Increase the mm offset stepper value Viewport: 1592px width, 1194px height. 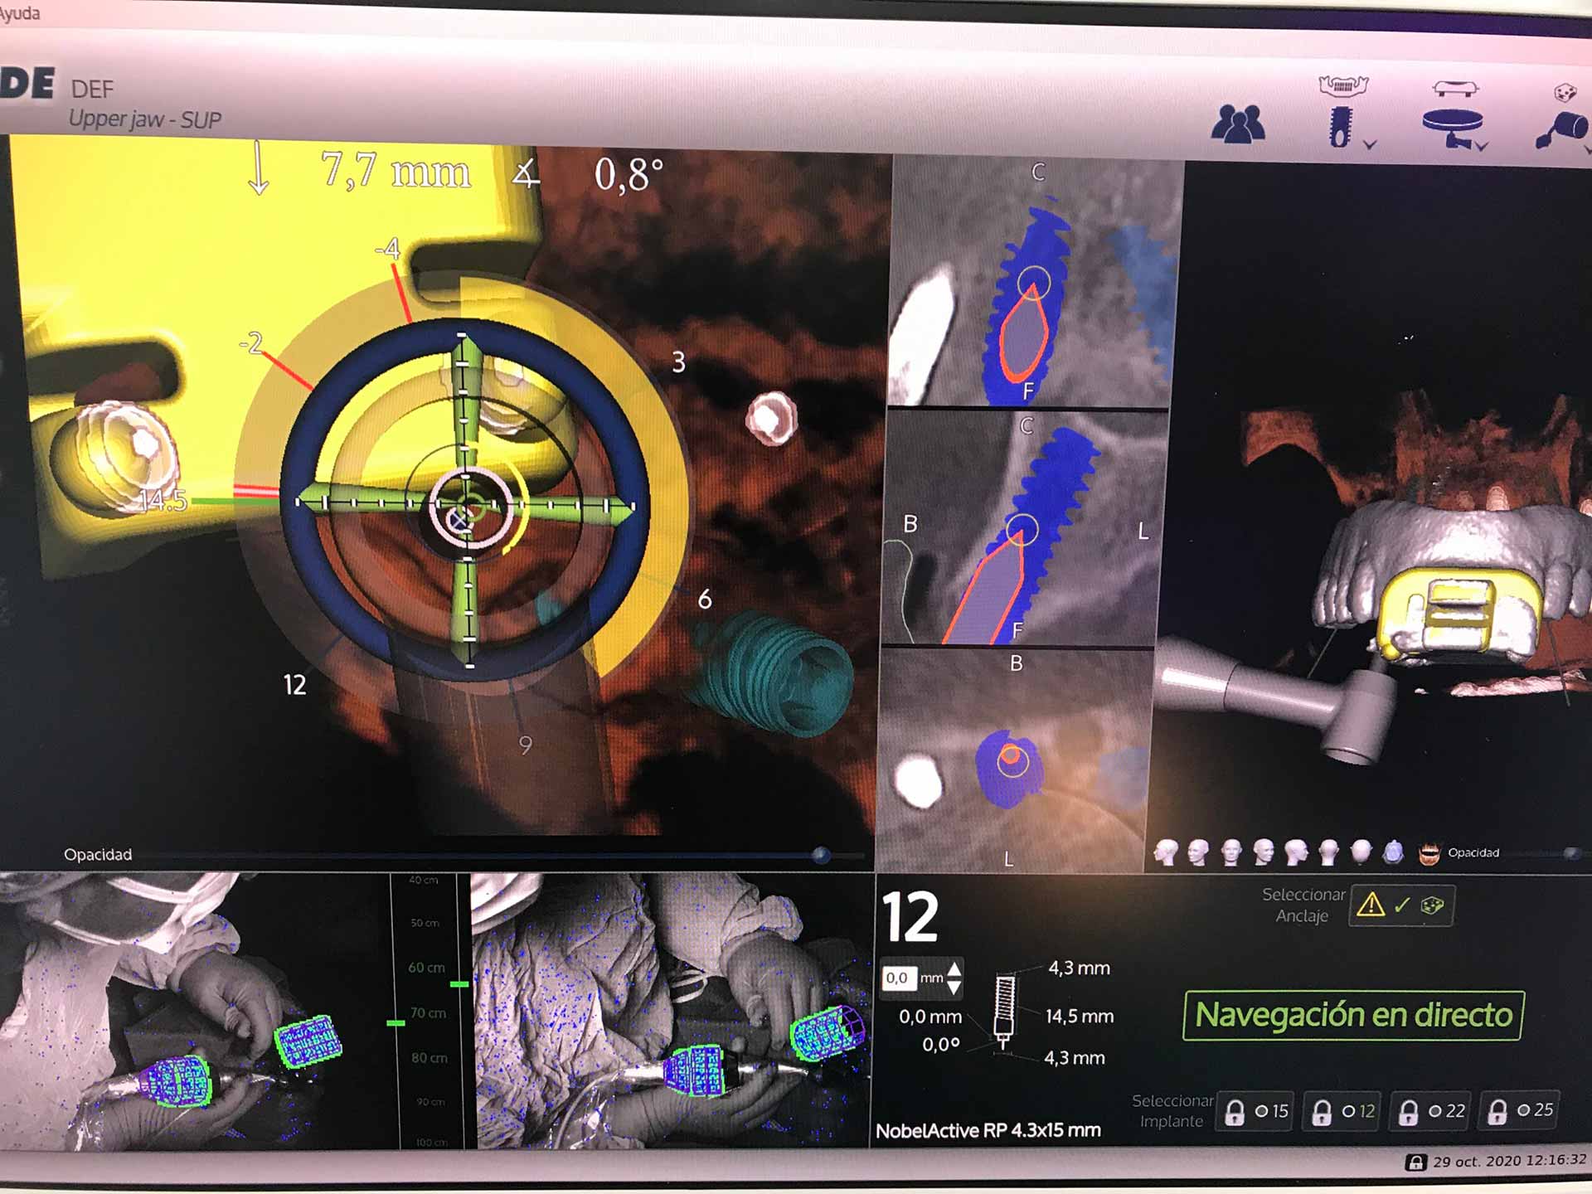[954, 969]
